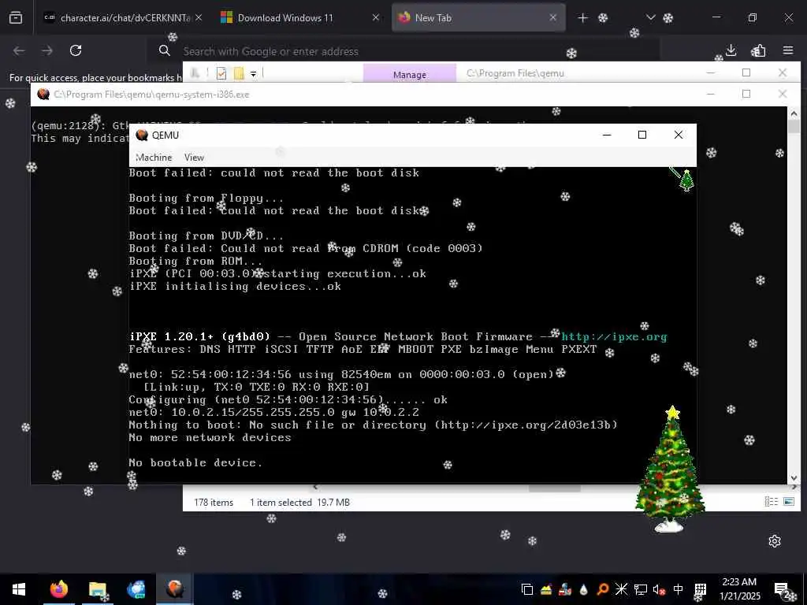Click the Explorer horizontal scrollbar thumb
The width and height of the screenshot is (807, 605).
(x=555, y=488)
